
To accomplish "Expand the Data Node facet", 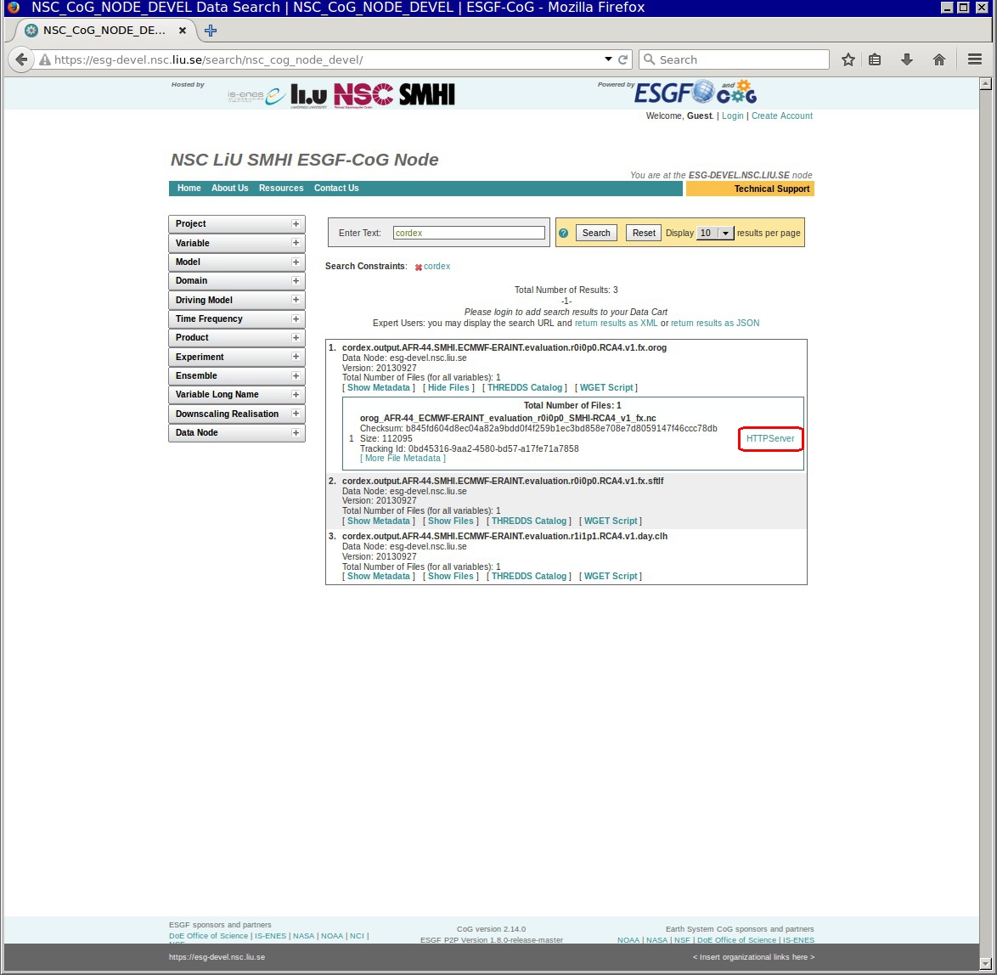I will (296, 432).
